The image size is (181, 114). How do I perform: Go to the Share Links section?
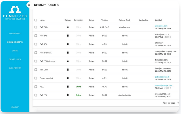point(15,59)
